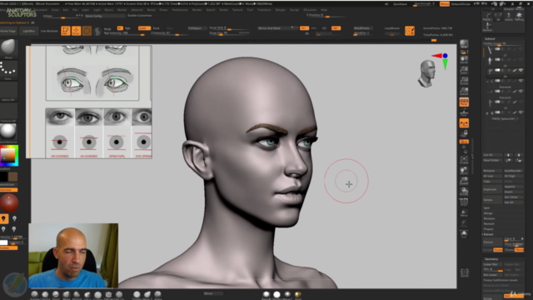Viewport: 533px width, 300px height.
Task: Click the Local symmetry icon on right shelf
Action: 464,122
